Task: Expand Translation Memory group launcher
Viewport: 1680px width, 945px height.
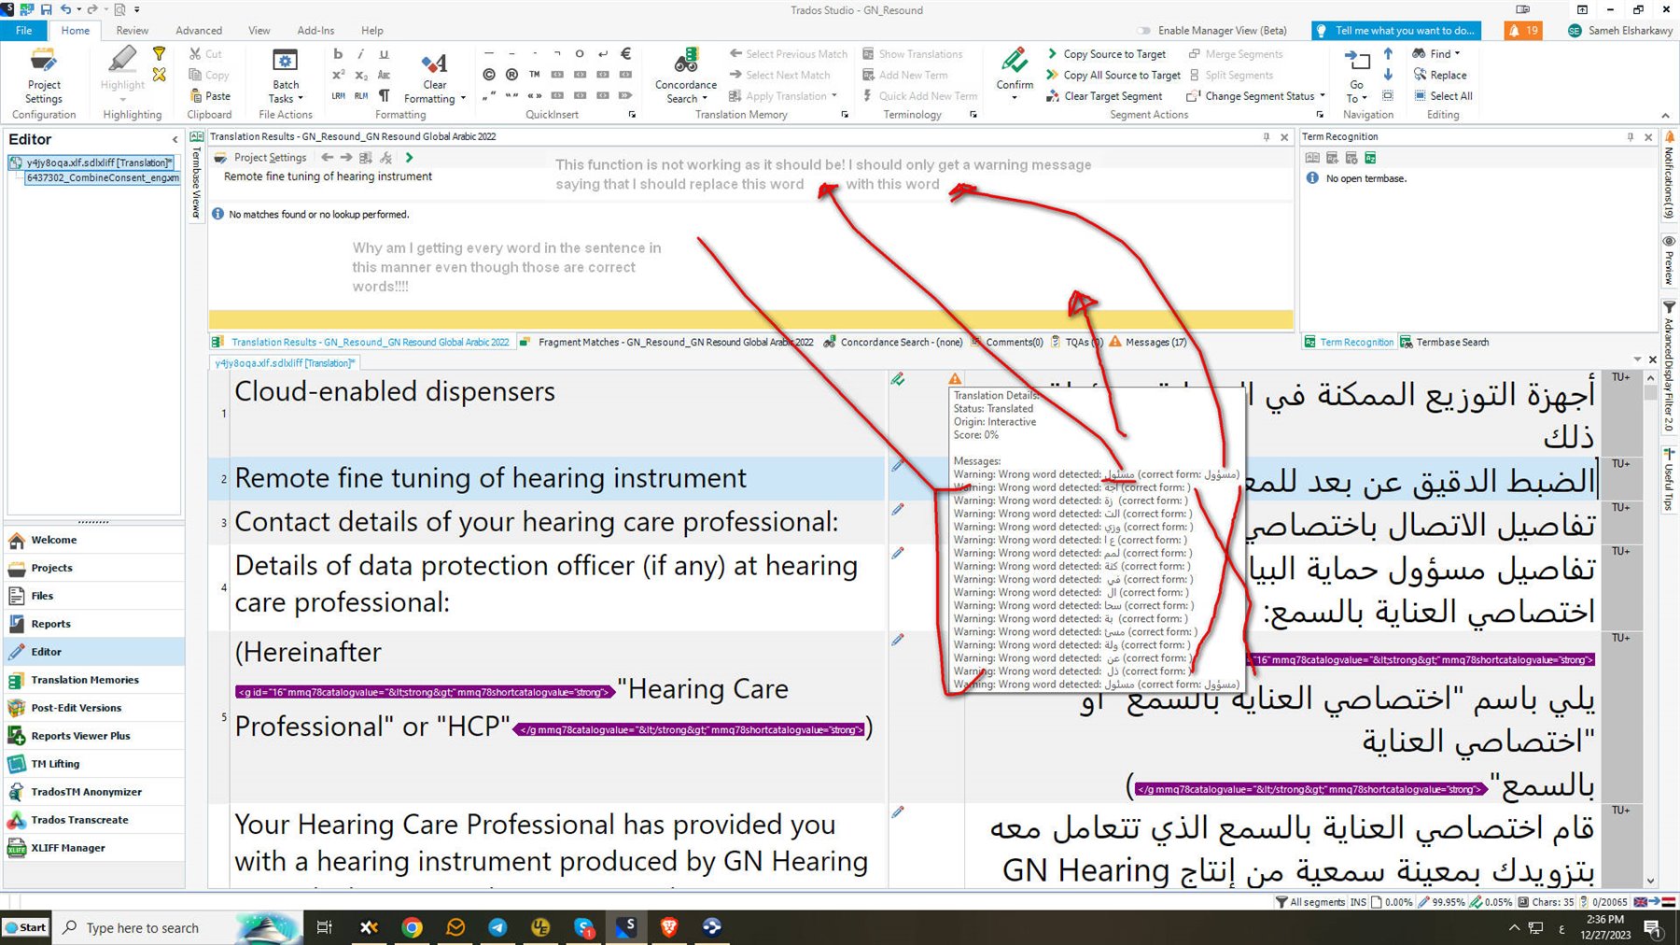Action: 845,115
